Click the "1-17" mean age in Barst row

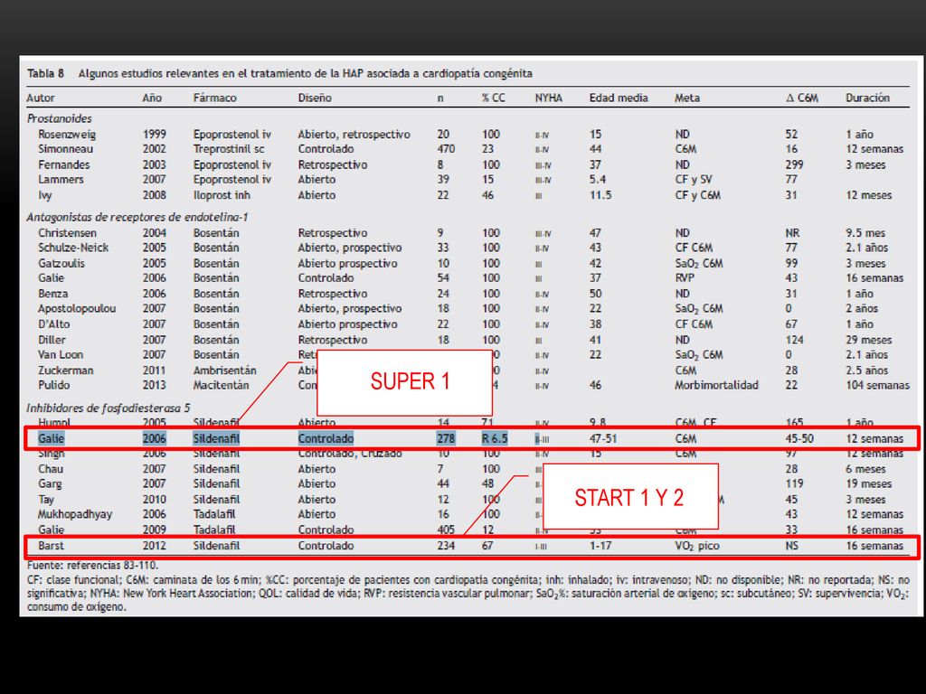tap(600, 546)
